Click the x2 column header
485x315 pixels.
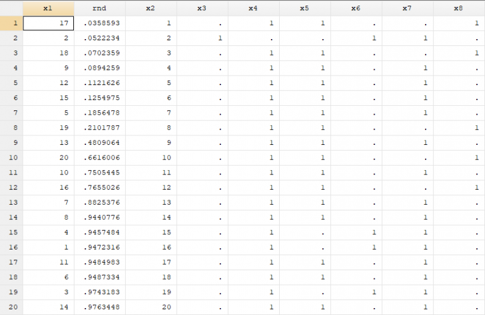click(150, 8)
